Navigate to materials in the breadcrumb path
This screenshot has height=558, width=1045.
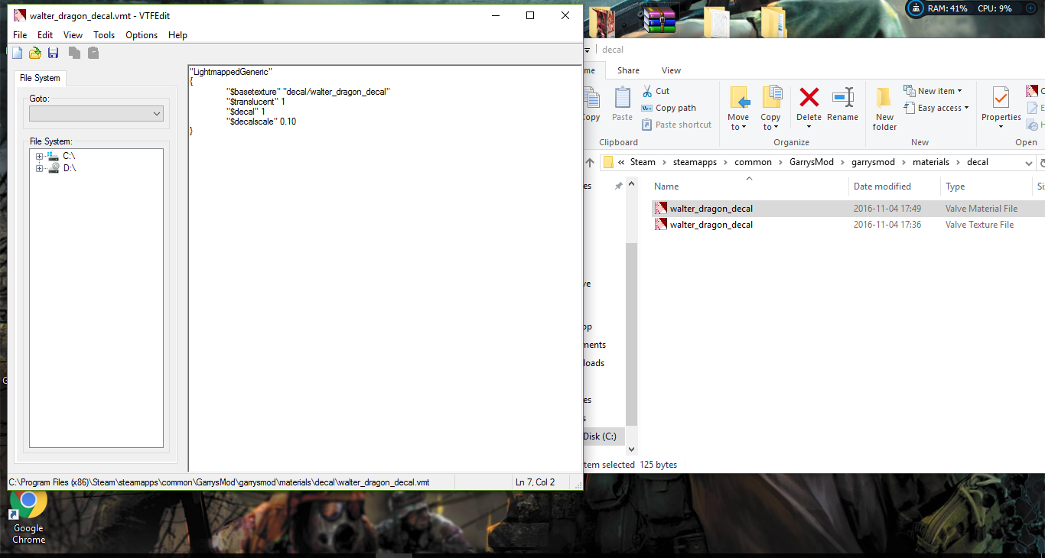(x=930, y=162)
